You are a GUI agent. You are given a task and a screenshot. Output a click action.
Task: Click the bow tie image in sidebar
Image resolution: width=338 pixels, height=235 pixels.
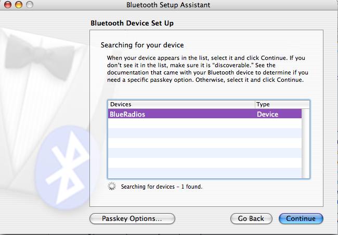(x=39, y=57)
